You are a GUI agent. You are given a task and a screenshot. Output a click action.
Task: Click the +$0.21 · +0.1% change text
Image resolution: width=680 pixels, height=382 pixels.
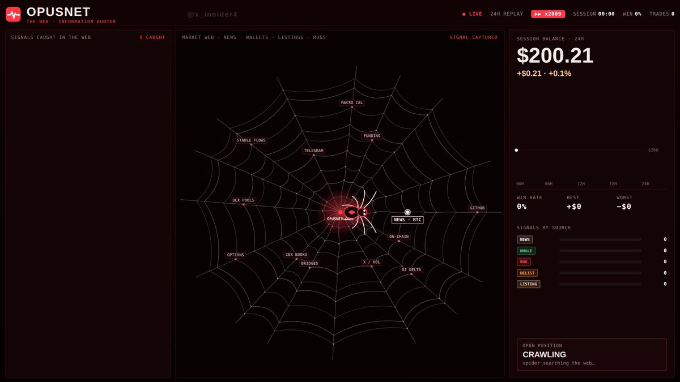(544, 74)
